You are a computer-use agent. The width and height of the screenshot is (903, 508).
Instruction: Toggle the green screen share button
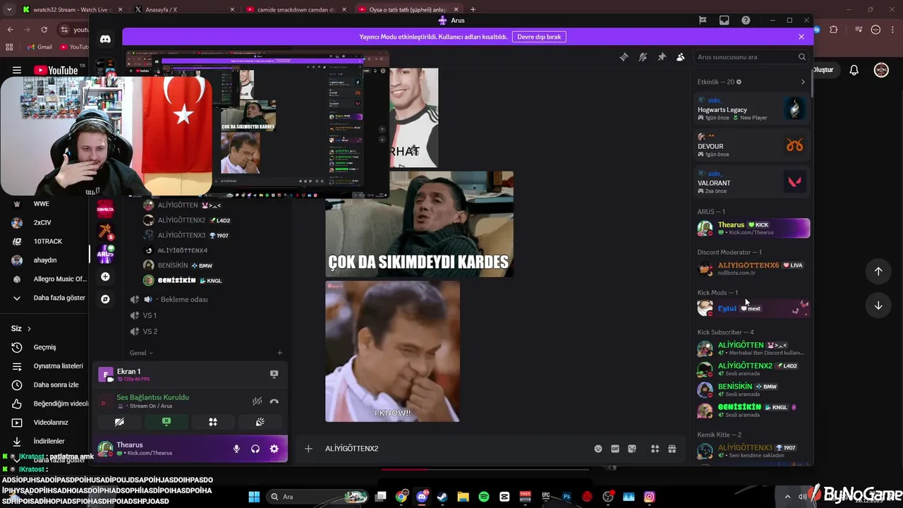tap(166, 422)
